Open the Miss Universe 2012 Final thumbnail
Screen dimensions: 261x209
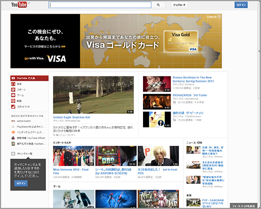[x=74, y=156]
